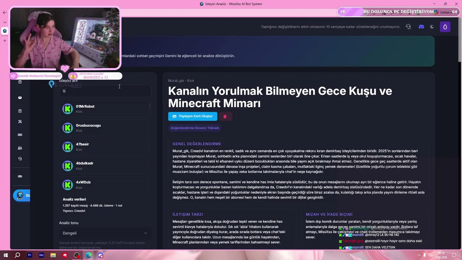Click the Yayıncı: Creedvl text
The image size is (462, 260).
coord(74,211)
